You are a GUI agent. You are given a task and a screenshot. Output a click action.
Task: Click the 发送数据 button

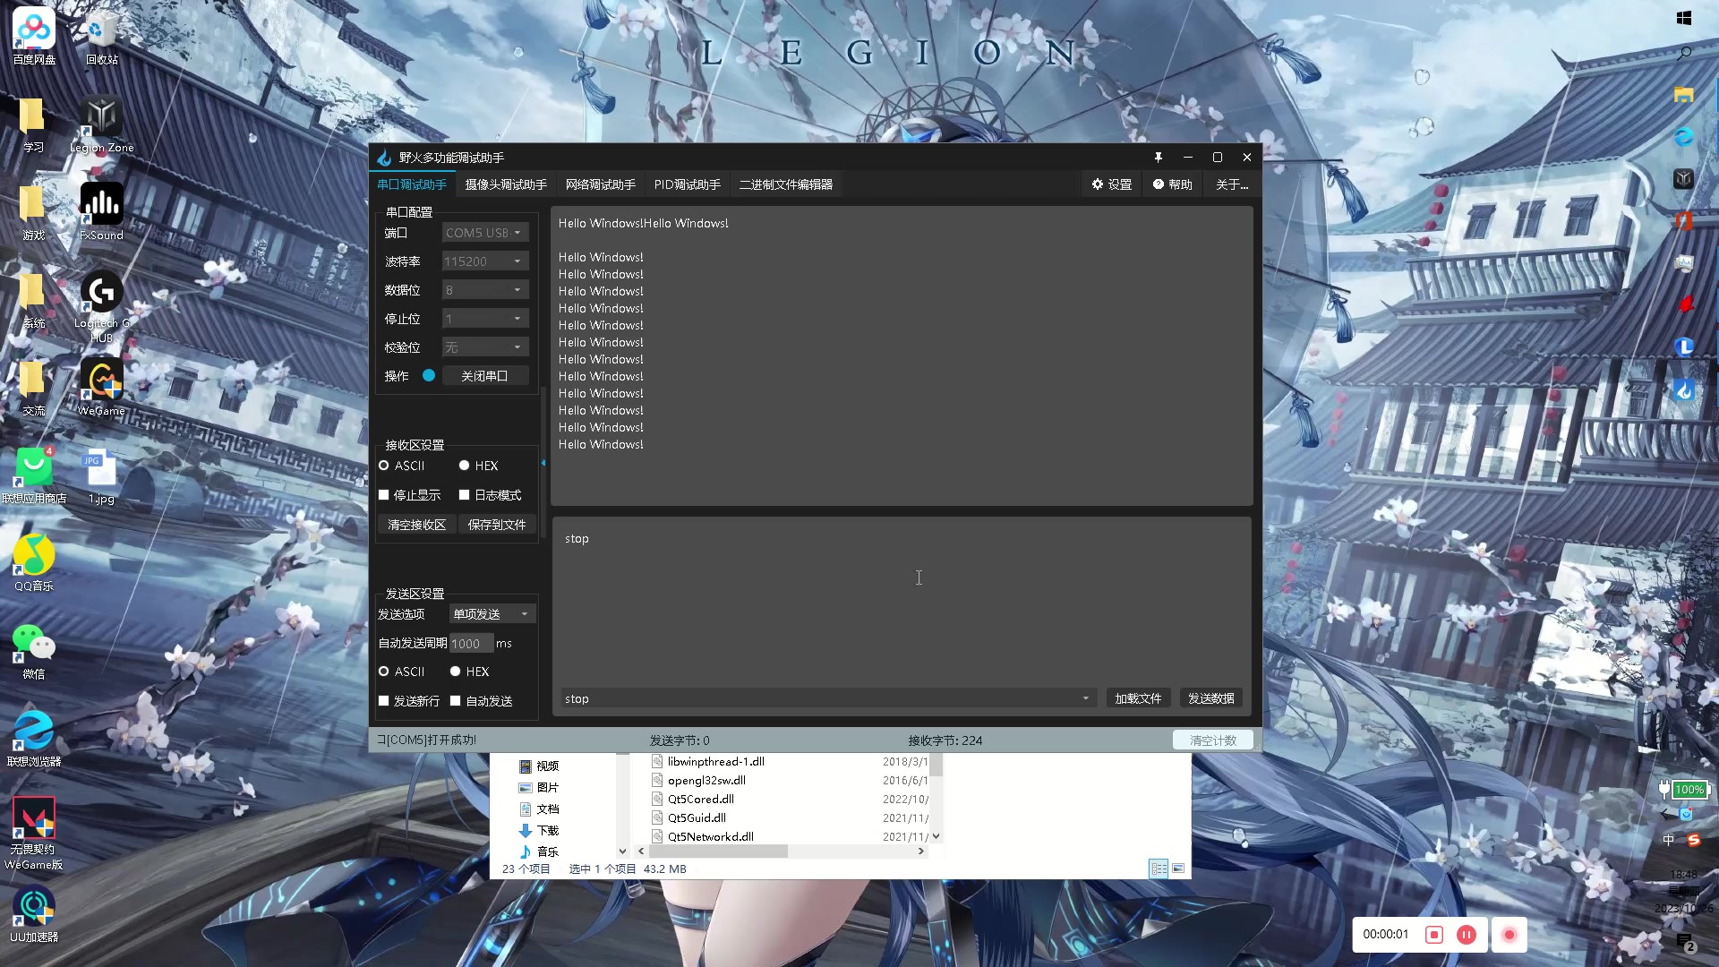pos(1210,698)
